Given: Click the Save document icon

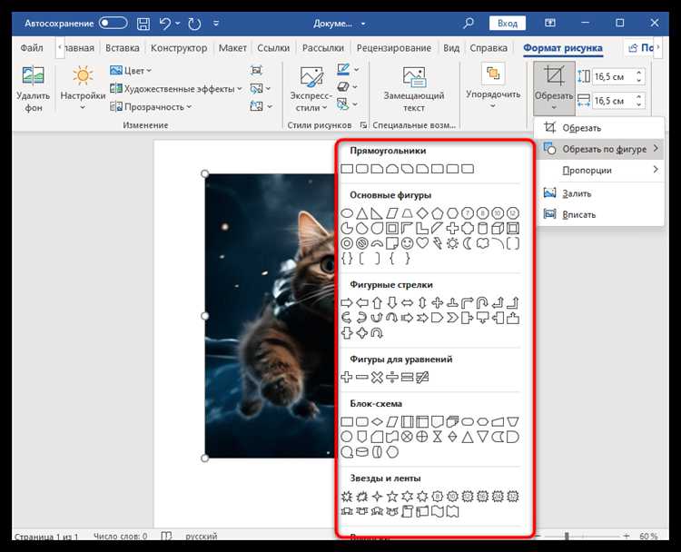Looking at the screenshot, I should click(x=143, y=24).
